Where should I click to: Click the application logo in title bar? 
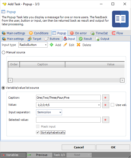[4, 4]
